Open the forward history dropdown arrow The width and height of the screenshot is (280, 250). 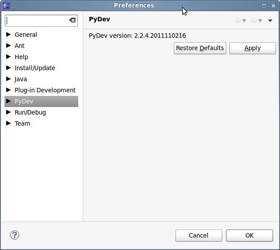pyautogui.click(x=260, y=21)
